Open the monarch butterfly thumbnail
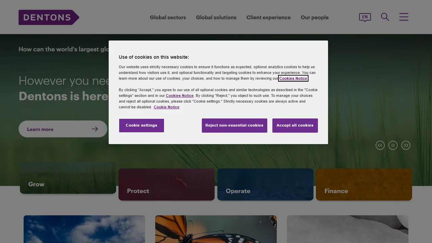Screen dimensions: 432x243 pyautogui.click(x=216, y=229)
